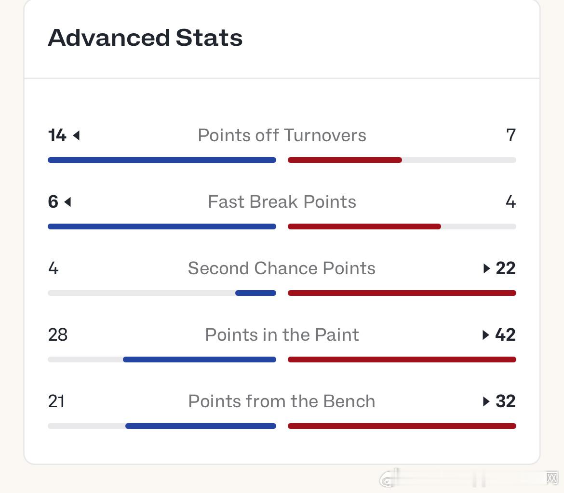Click the small blue Second Chance Points bar
Viewport: 564px width, 493px height.
point(255,293)
